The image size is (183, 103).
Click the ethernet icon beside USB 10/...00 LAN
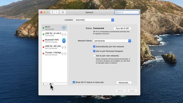pos(64,47)
